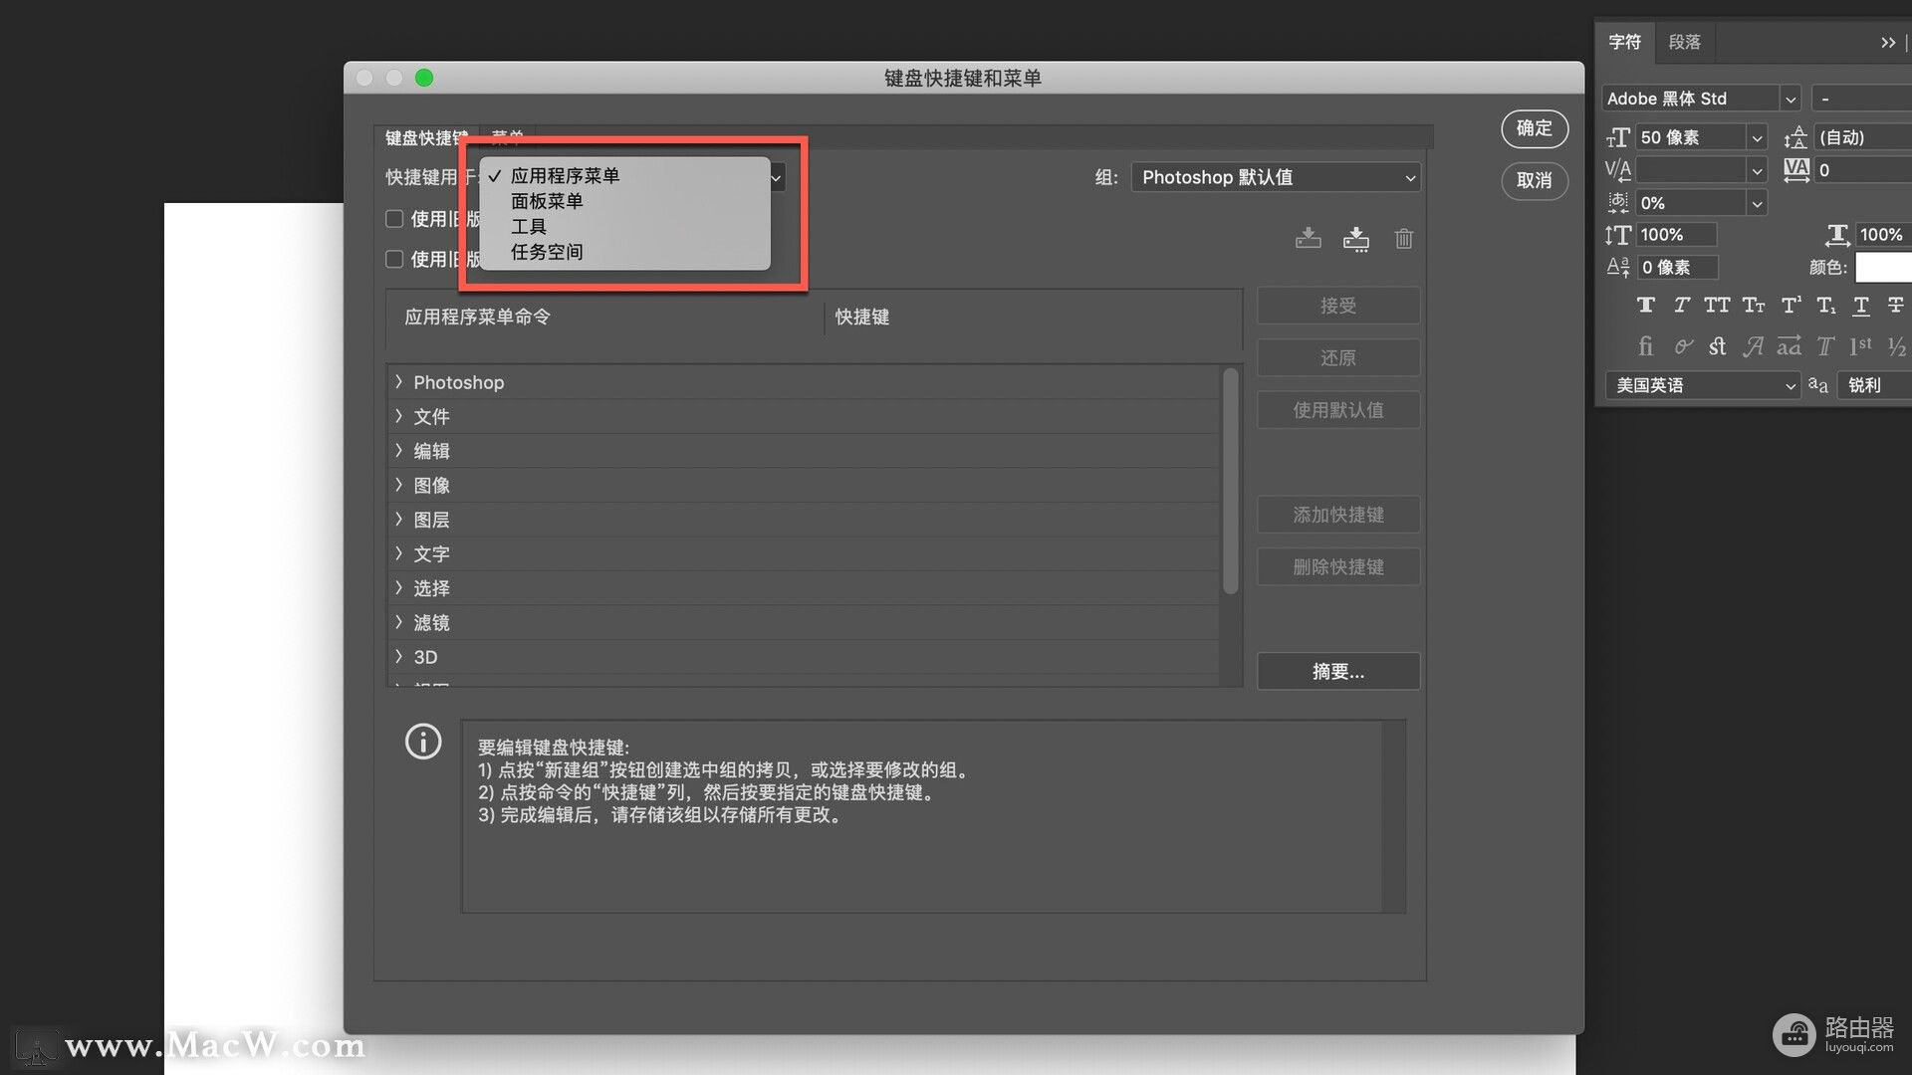Expand the 图像 menu group

398,485
